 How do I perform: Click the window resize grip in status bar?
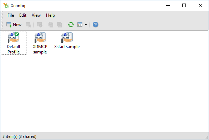pyautogui.click(x=207, y=138)
